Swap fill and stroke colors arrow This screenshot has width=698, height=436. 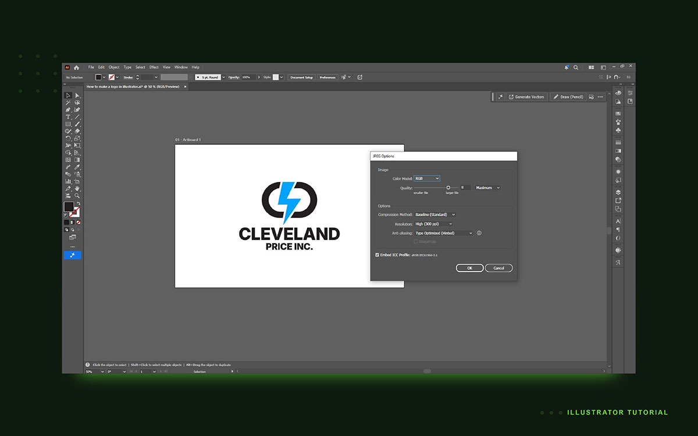click(78, 203)
